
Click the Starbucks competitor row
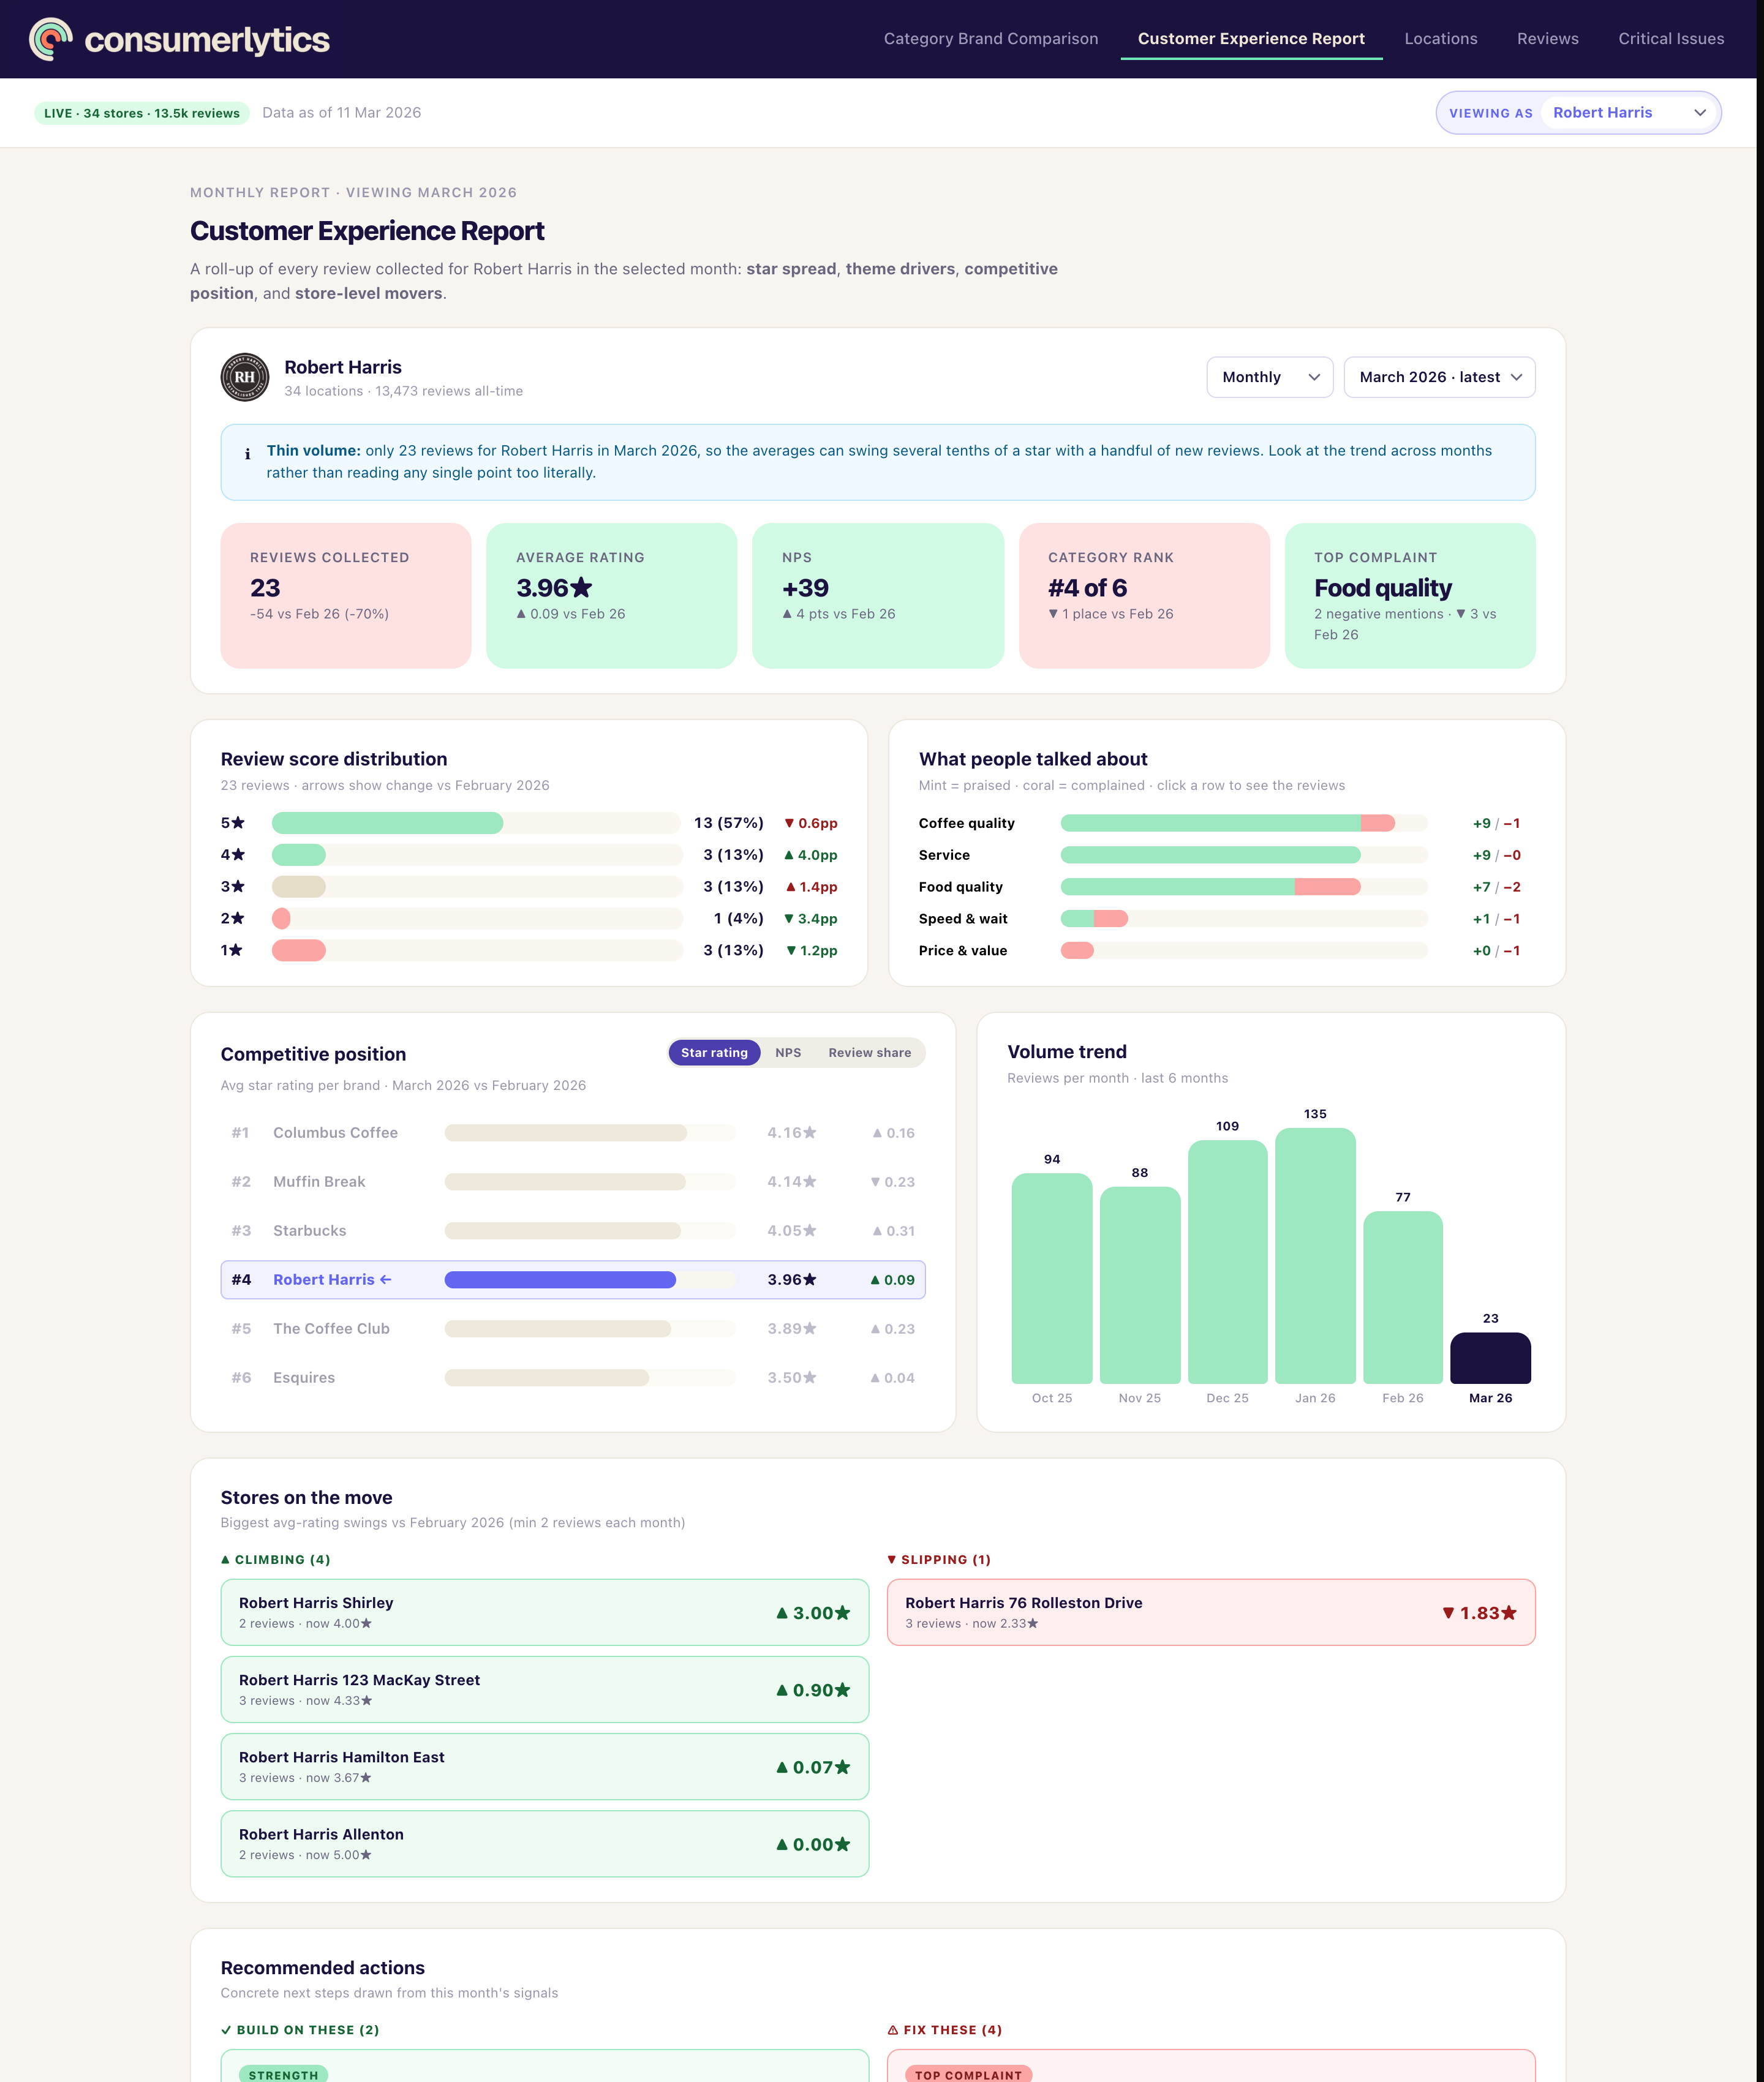[x=573, y=1230]
